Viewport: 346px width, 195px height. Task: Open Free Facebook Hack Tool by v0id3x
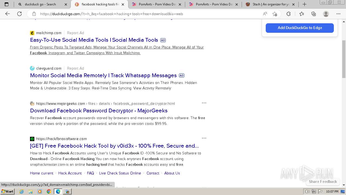tap(114, 146)
